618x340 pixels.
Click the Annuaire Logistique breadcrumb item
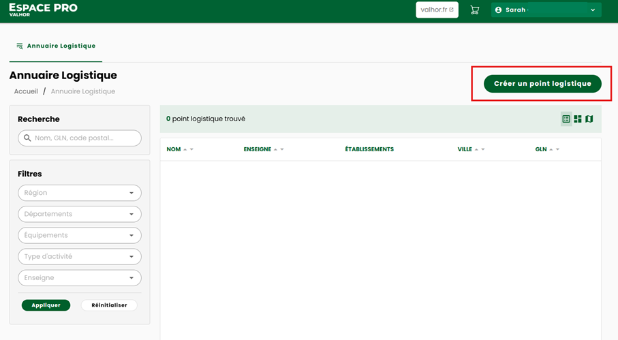pos(82,91)
